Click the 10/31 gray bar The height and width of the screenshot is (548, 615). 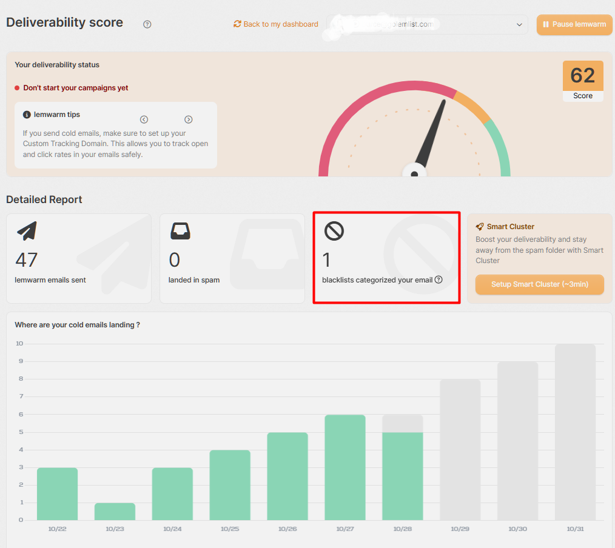pyautogui.click(x=575, y=432)
